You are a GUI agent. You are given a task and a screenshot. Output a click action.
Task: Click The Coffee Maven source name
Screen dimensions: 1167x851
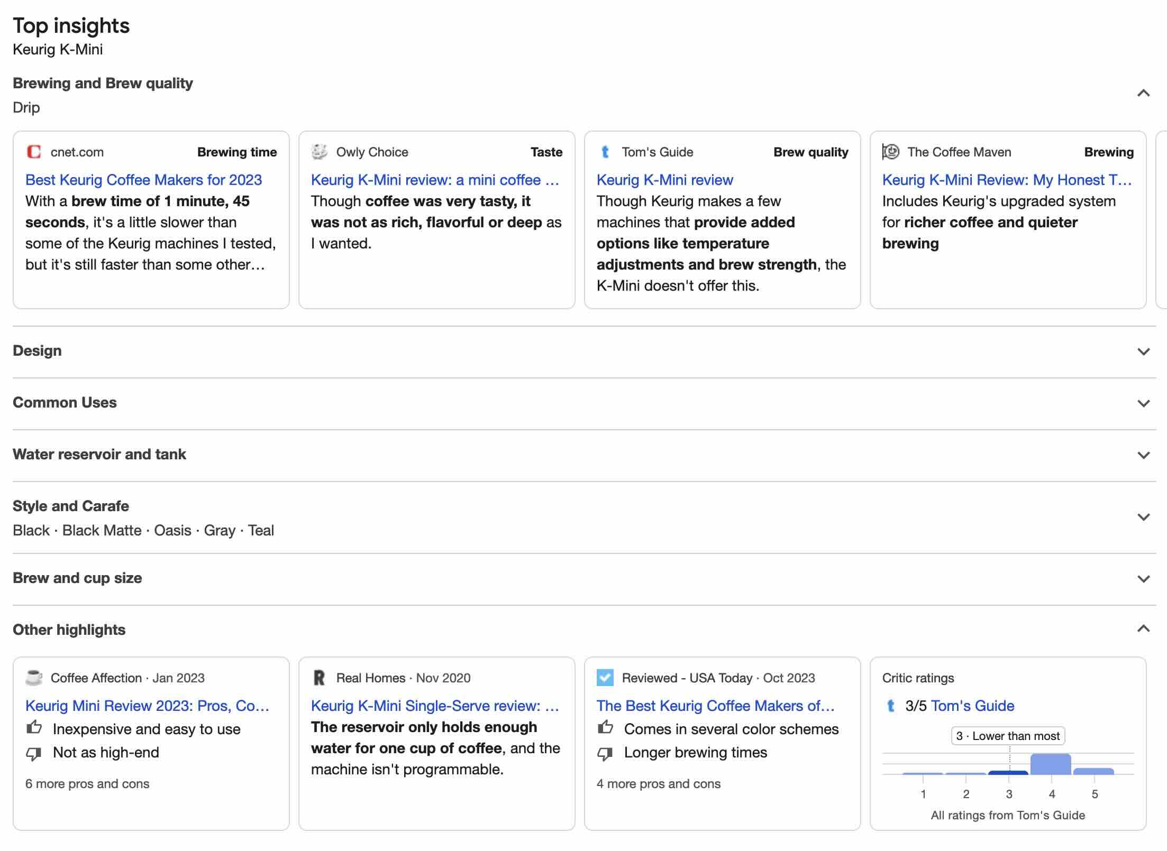click(x=959, y=152)
